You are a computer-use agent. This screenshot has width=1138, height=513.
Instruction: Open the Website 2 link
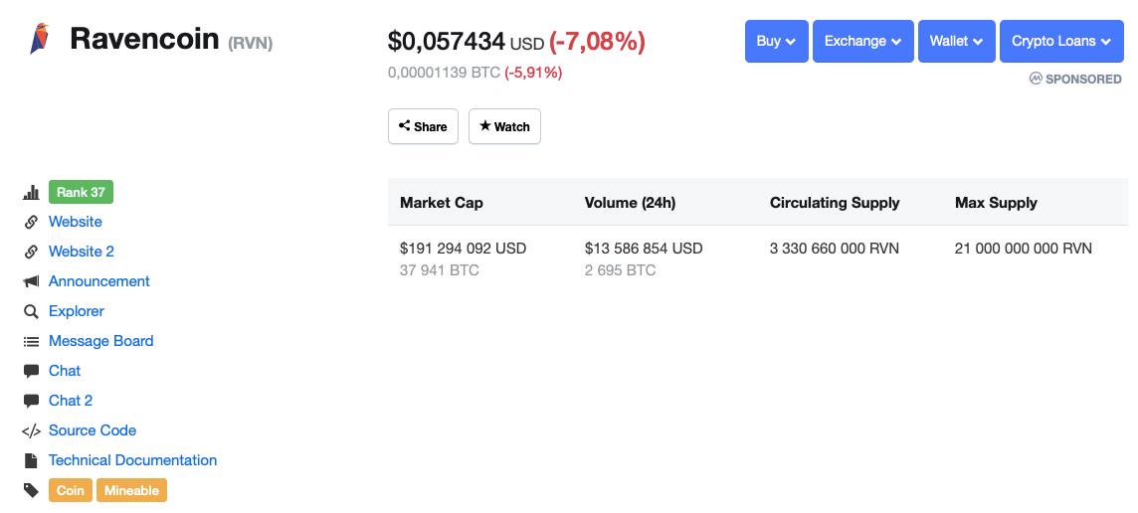click(x=82, y=252)
